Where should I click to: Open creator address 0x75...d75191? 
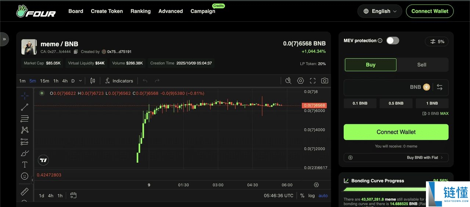click(119, 52)
